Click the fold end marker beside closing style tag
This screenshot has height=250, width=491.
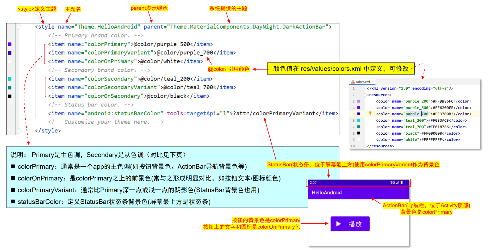[19, 131]
